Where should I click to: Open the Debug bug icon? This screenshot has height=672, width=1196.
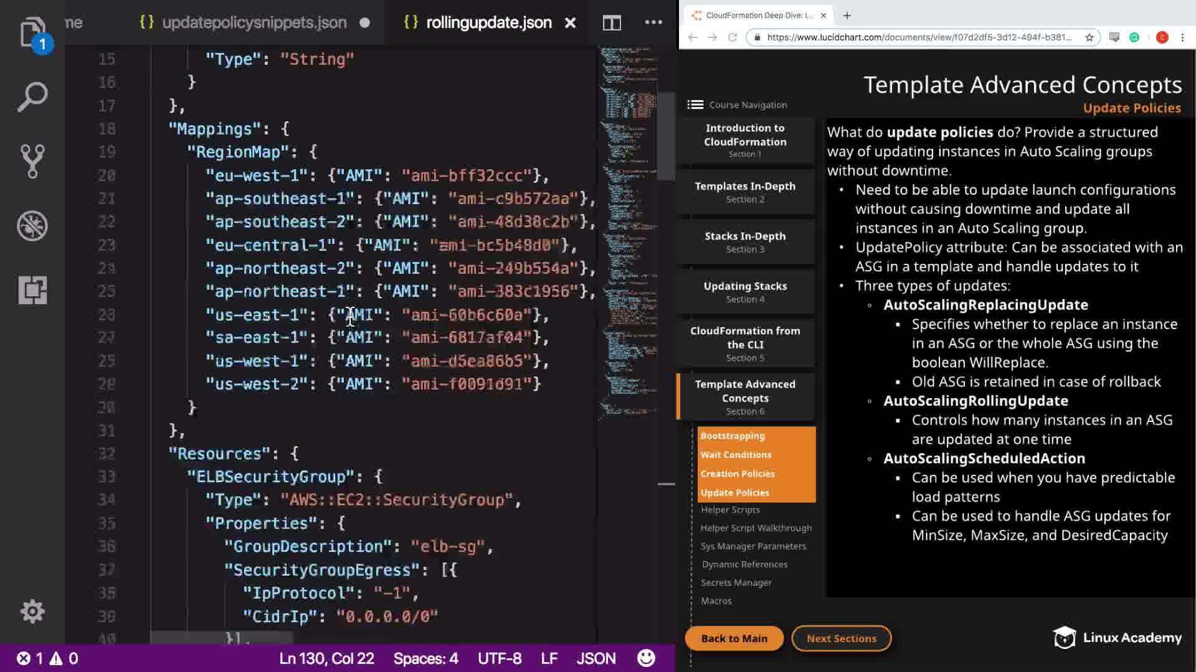tap(32, 226)
